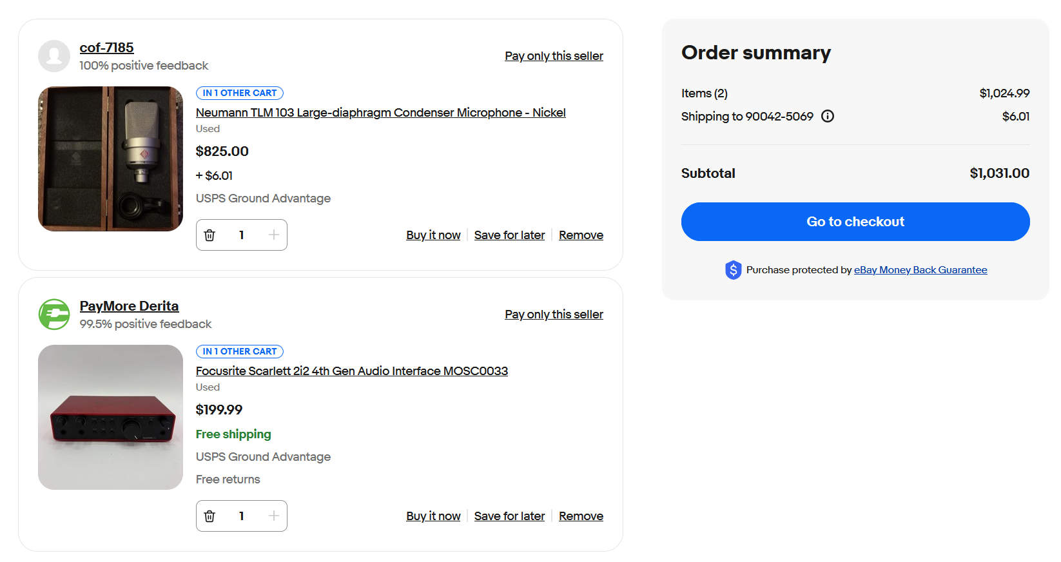Visit cof-7185 seller profile name
Viewport: 1061px width, 562px height.
[x=106, y=48]
